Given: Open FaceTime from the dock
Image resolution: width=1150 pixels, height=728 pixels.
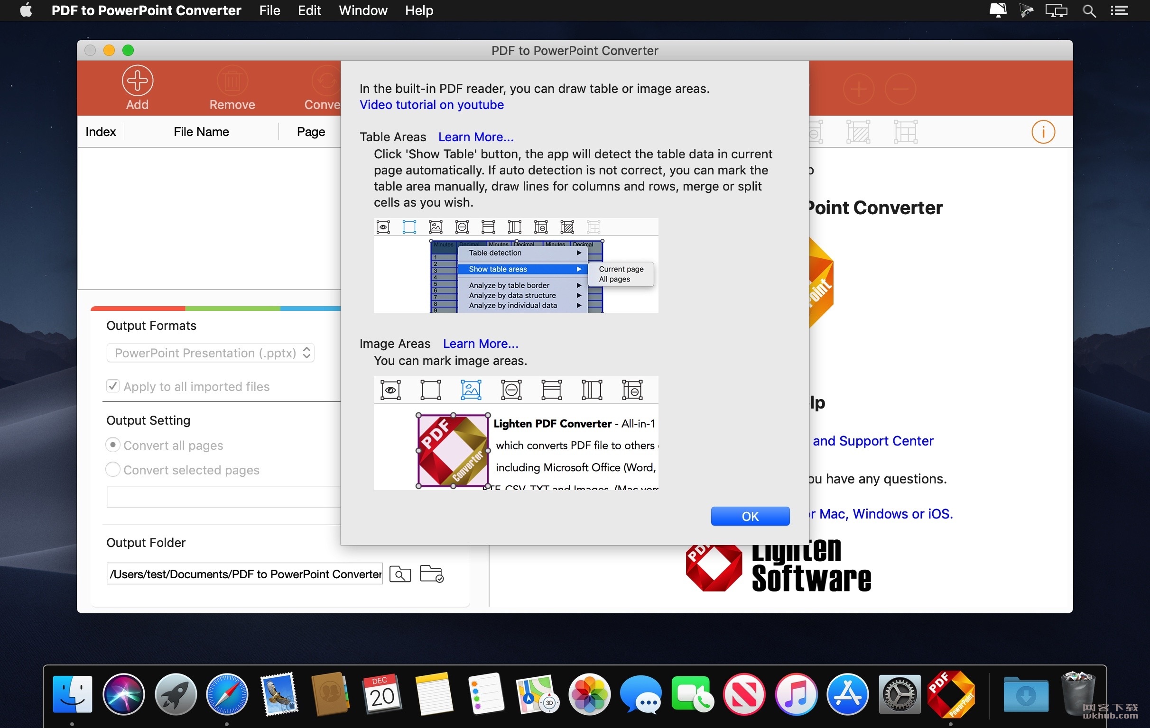Looking at the screenshot, I should pos(693,694).
